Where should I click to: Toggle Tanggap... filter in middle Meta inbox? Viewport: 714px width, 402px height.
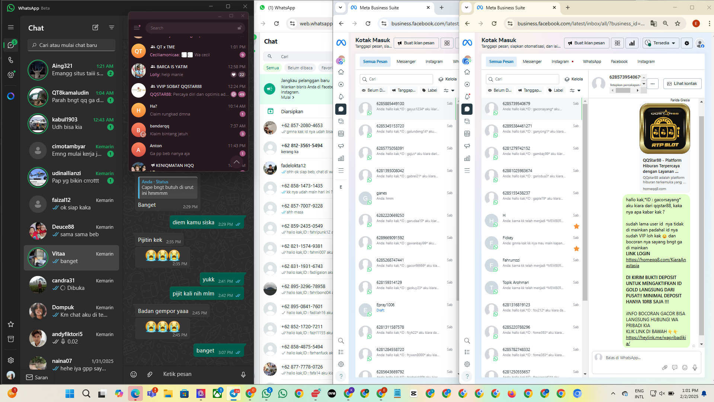click(403, 90)
